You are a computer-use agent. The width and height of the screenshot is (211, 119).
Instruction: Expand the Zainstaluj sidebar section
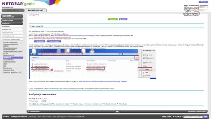(12, 27)
